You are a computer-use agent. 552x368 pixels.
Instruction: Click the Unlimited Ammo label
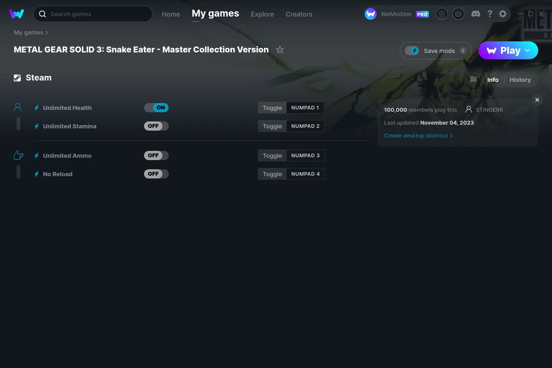pos(67,155)
